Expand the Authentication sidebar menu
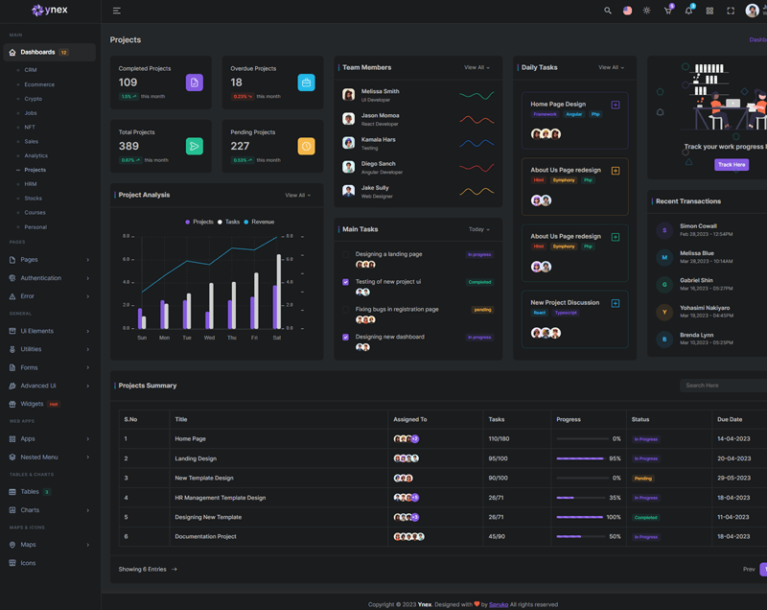The width and height of the screenshot is (767, 610). [x=49, y=278]
